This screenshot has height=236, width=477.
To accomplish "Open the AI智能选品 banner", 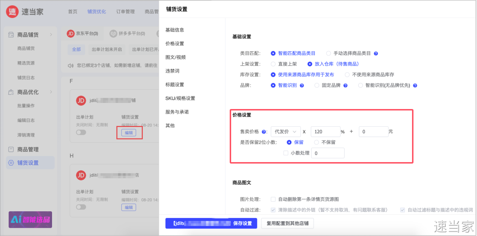I will pos(30,220).
